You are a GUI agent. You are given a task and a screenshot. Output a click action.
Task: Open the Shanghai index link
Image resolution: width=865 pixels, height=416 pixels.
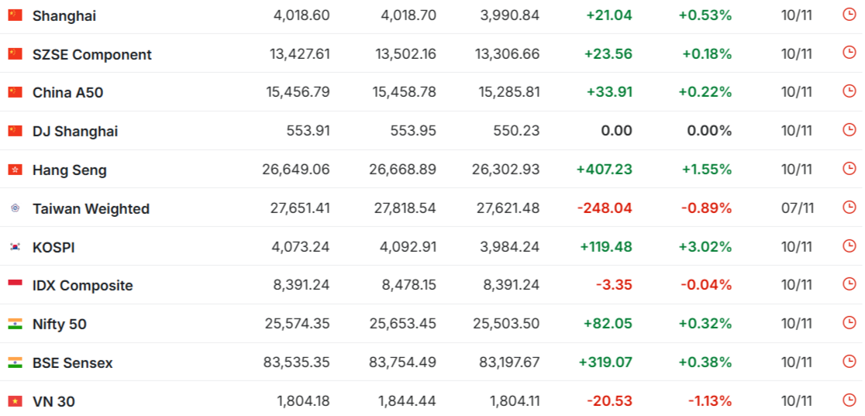(64, 15)
